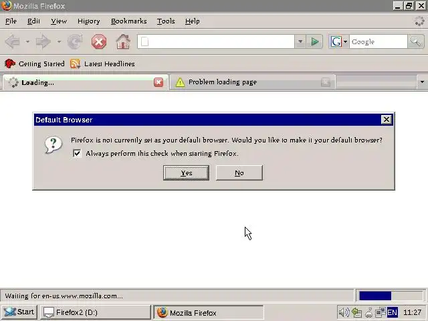
Task: Open the Edit menu
Action: 33,21
